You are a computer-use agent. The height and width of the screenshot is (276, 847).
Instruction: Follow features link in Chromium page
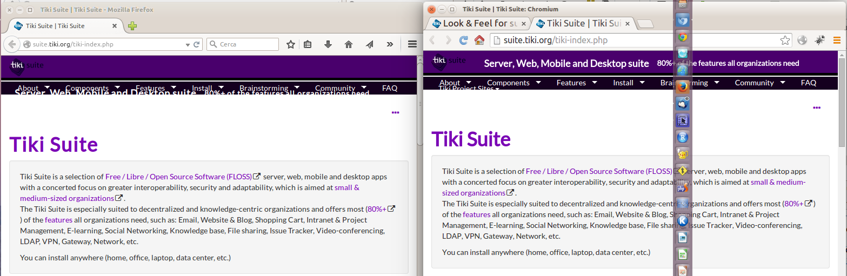(477, 214)
